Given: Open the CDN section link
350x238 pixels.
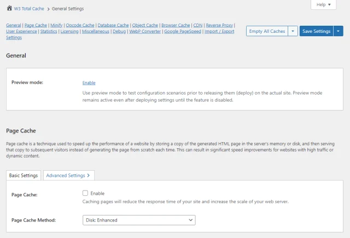Looking at the screenshot, I should click(197, 25).
